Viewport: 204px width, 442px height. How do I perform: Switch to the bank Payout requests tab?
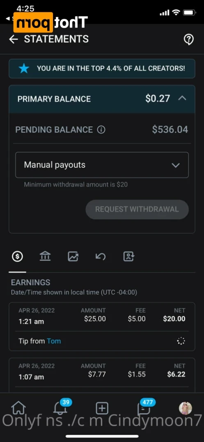45,256
